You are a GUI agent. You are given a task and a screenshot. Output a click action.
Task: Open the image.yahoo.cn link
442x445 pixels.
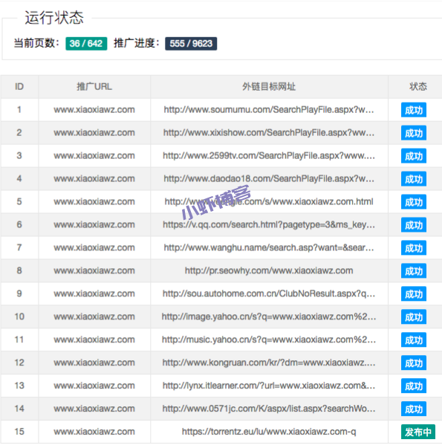[269, 316]
